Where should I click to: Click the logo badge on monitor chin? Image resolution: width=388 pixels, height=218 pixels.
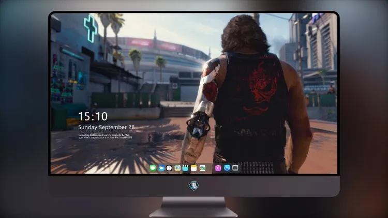(194, 186)
